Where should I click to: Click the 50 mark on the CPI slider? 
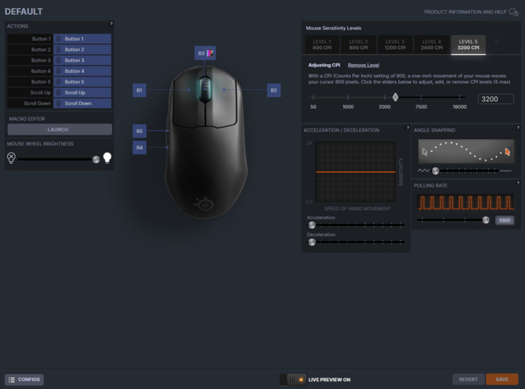(313, 97)
